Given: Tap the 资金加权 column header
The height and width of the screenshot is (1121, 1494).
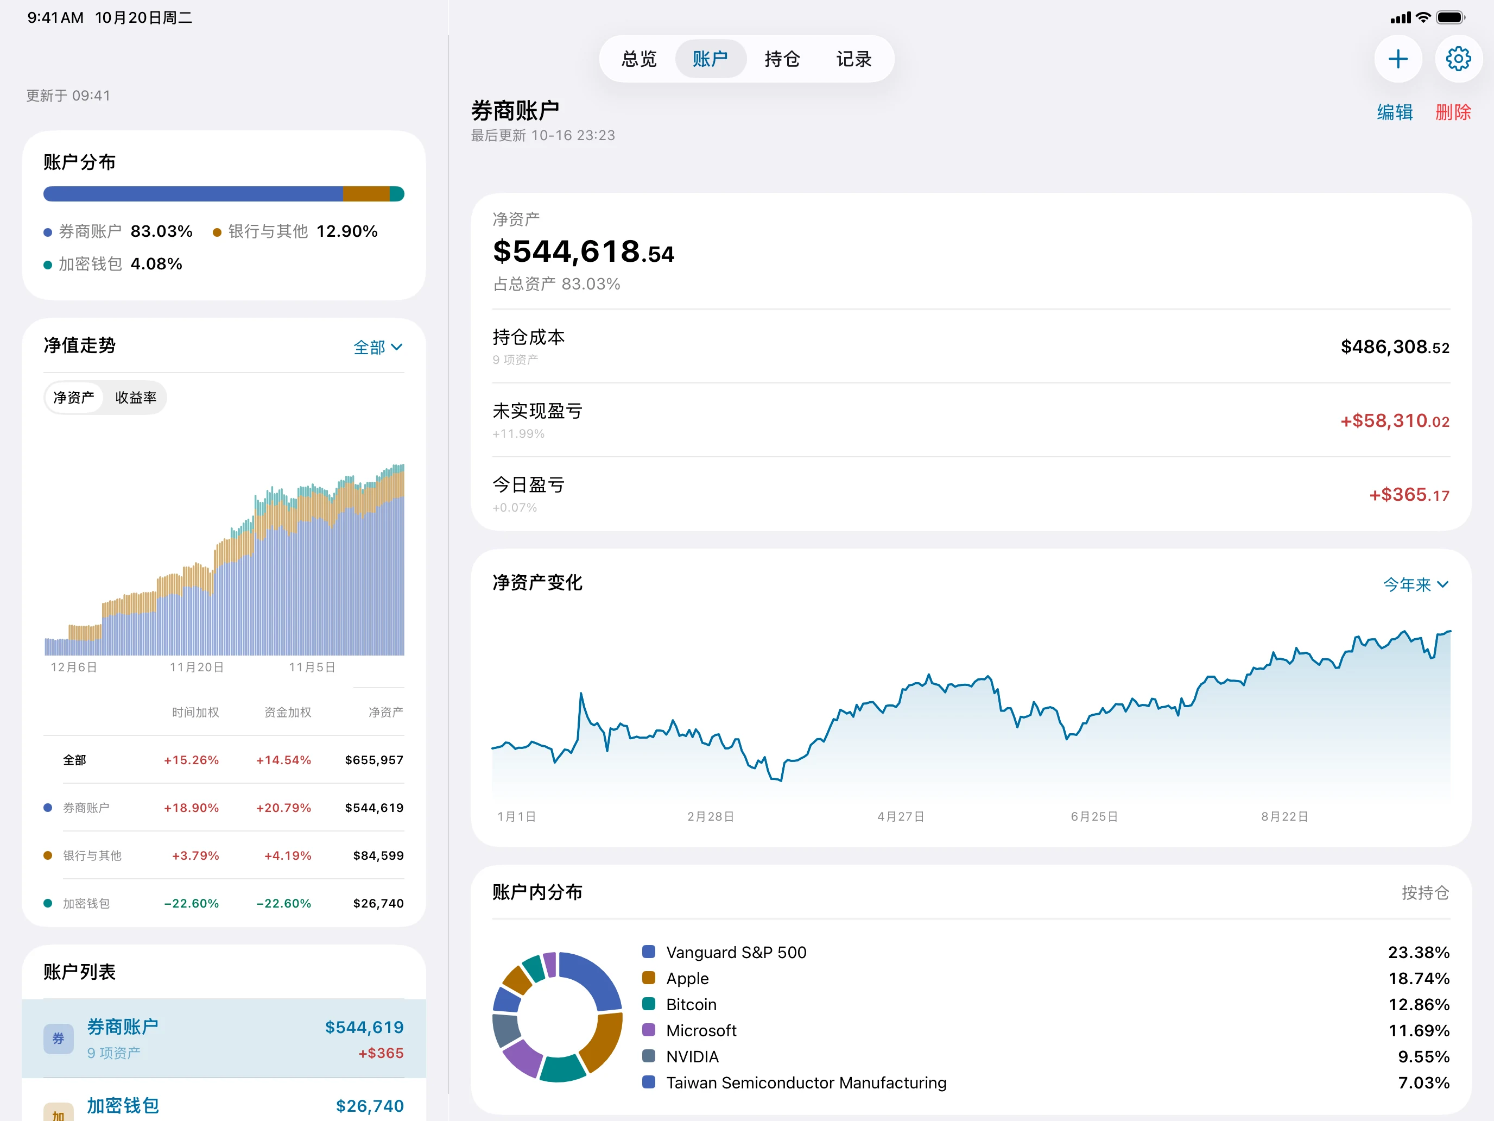Looking at the screenshot, I should pos(288,712).
